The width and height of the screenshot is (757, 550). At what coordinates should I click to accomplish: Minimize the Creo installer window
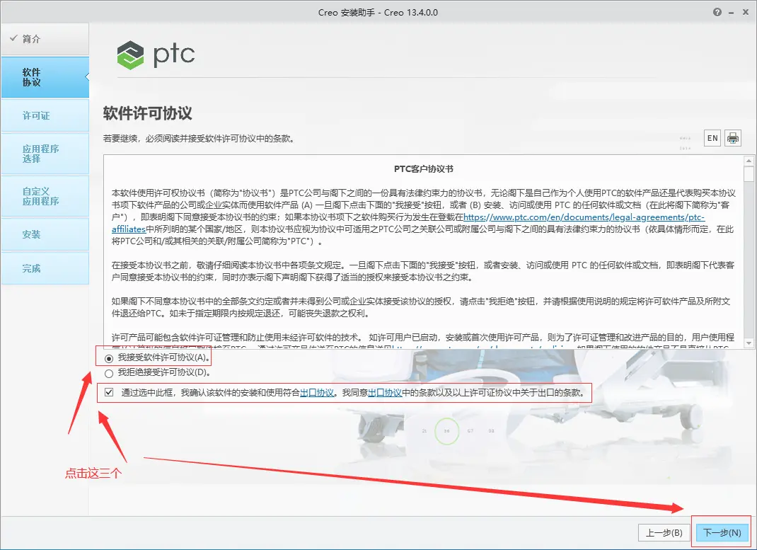click(732, 13)
